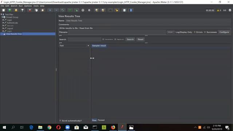Select View Results Tree in the tree
This screenshot has height=131, width=233.
(x=14, y=34)
